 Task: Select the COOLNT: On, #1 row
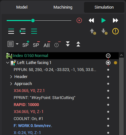pyautogui.click(x=62, y=119)
